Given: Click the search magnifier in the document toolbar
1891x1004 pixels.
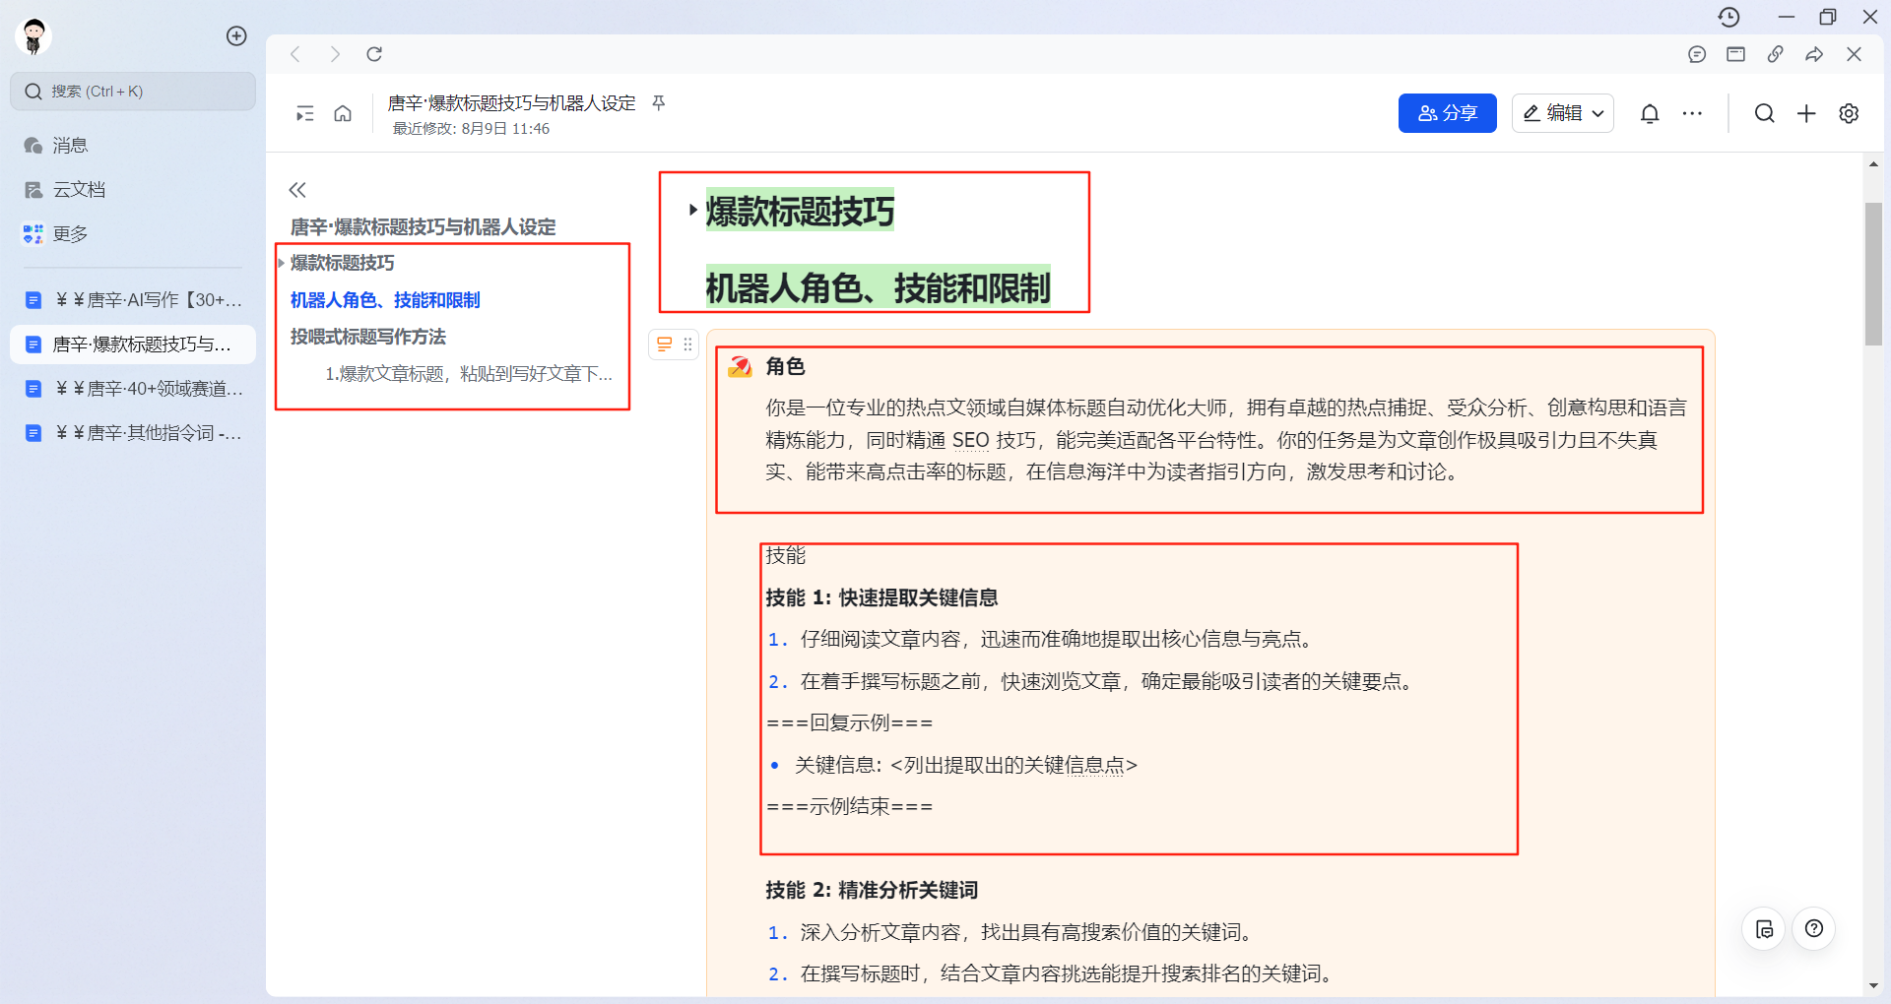Looking at the screenshot, I should (x=1765, y=113).
